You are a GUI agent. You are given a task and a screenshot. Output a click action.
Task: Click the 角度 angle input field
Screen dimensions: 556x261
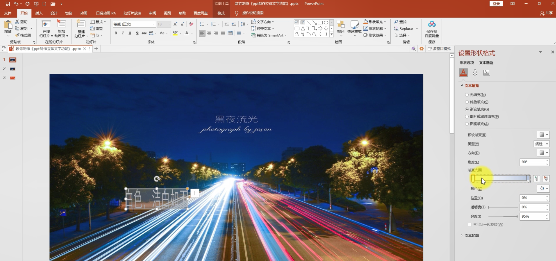(x=533, y=162)
